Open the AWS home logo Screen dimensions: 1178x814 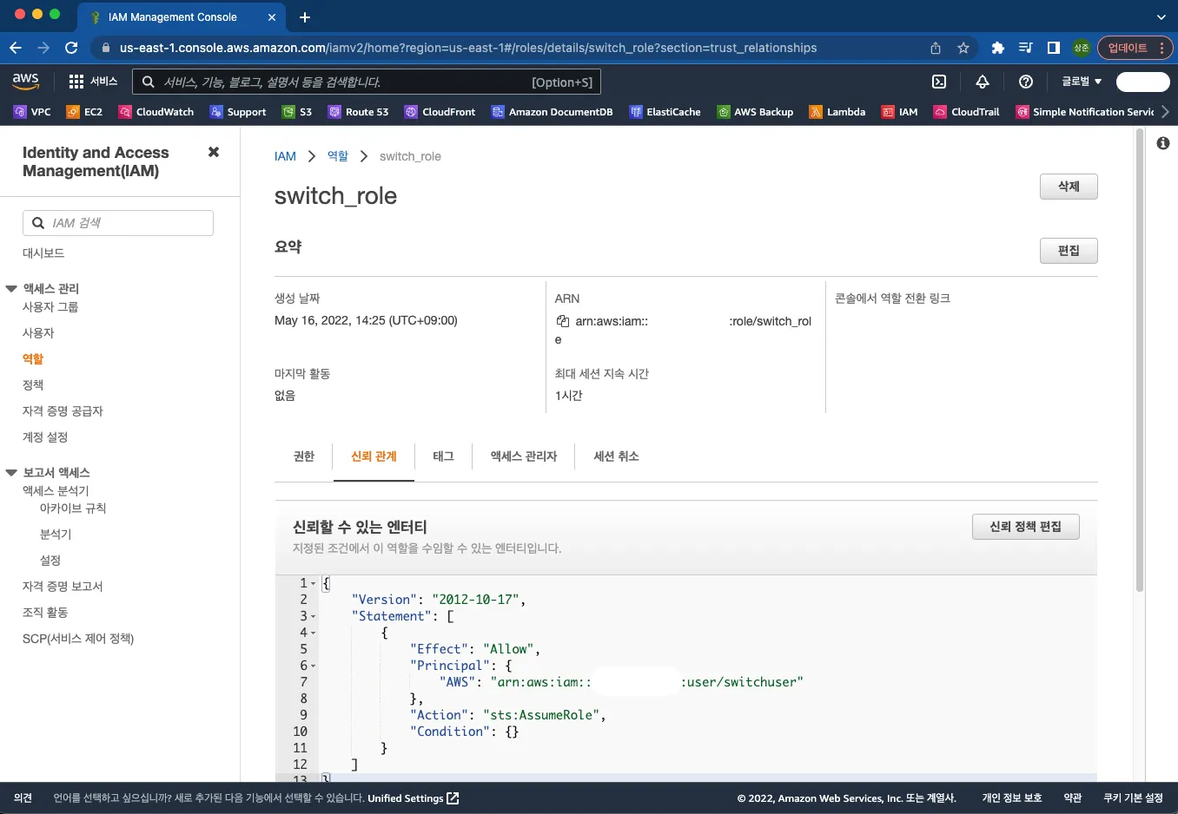[25, 82]
